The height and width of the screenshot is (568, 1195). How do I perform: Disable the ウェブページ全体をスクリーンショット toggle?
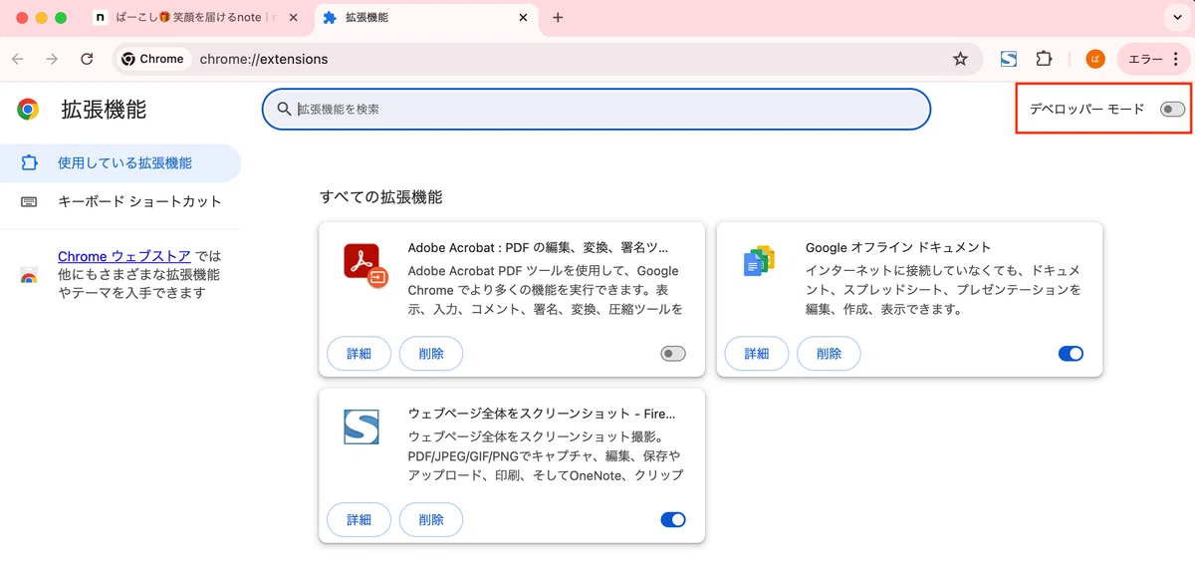[673, 519]
